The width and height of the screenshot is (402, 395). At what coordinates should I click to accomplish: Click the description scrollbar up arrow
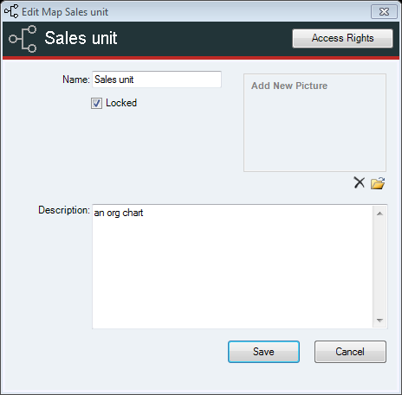coord(379,213)
